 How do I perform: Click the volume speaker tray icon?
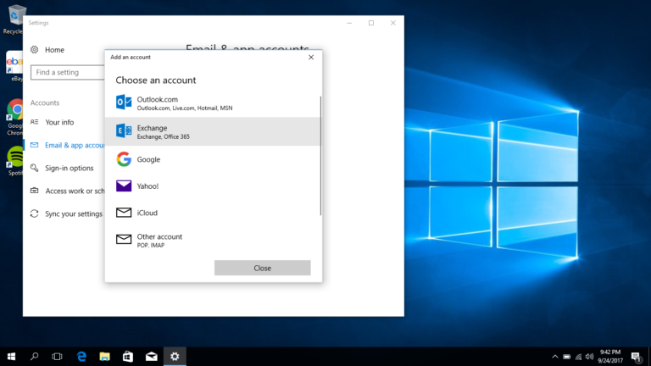590,357
